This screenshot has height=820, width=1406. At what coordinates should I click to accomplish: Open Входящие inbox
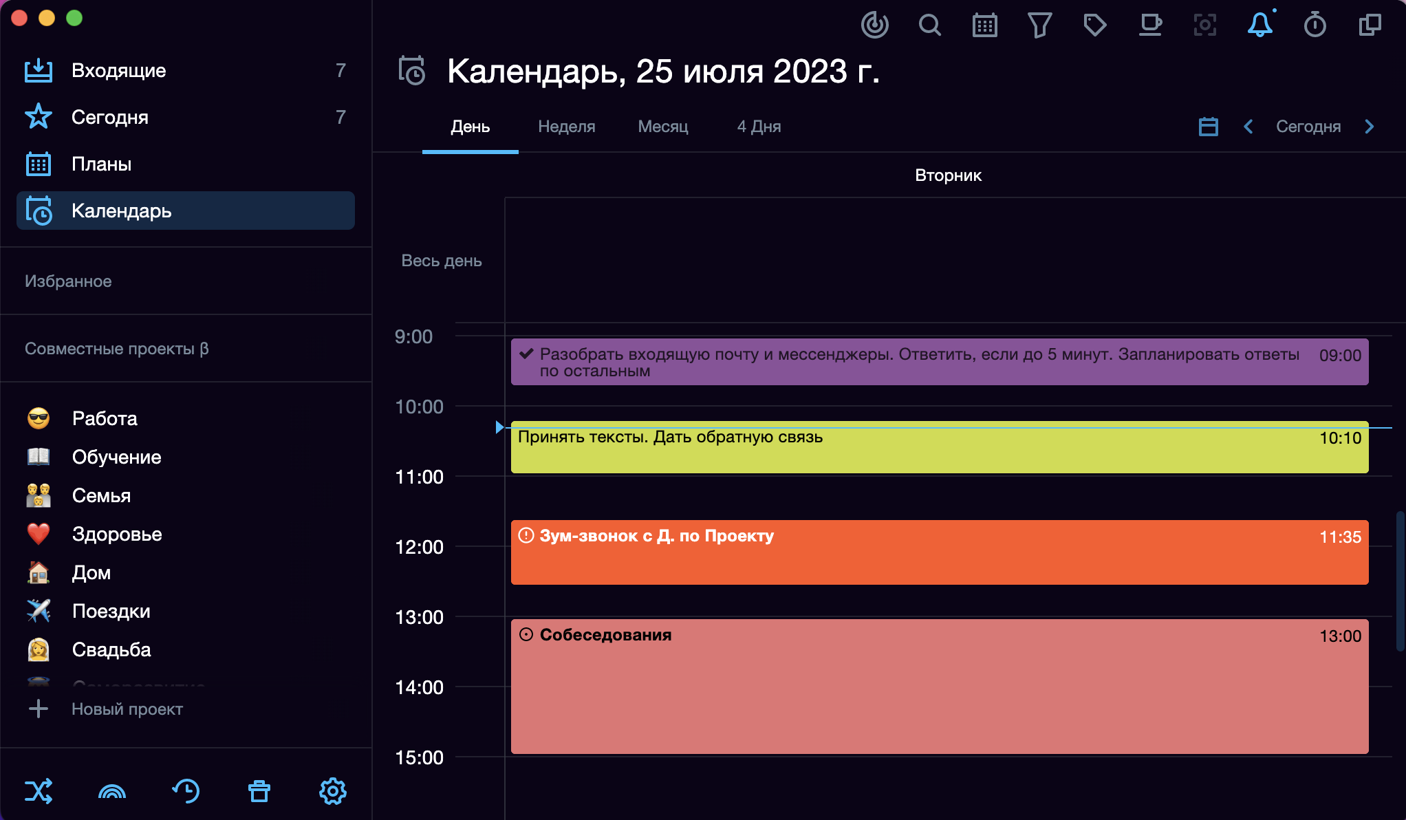(x=186, y=70)
